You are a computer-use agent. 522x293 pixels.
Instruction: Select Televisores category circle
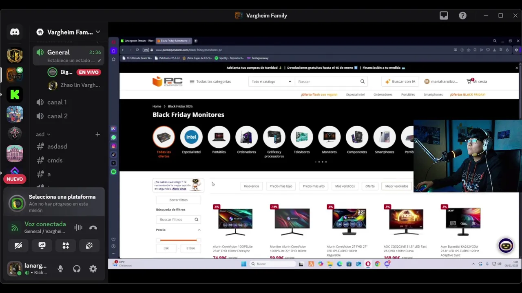302,137
